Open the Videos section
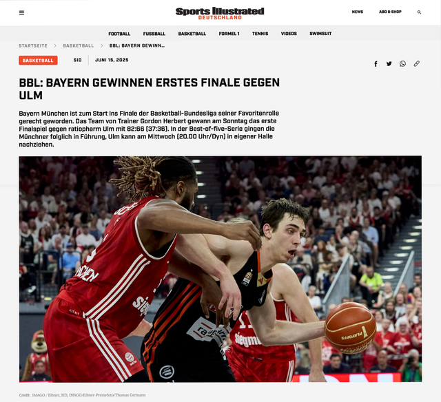 click(289, 34)
